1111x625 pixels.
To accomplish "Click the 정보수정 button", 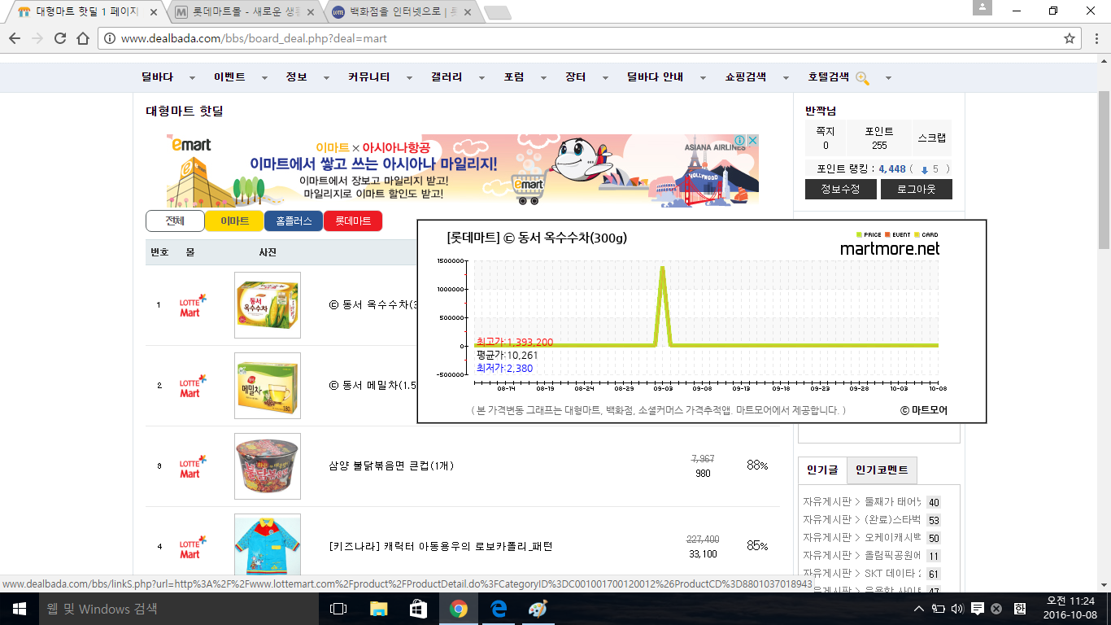I will tap(842, 190).
